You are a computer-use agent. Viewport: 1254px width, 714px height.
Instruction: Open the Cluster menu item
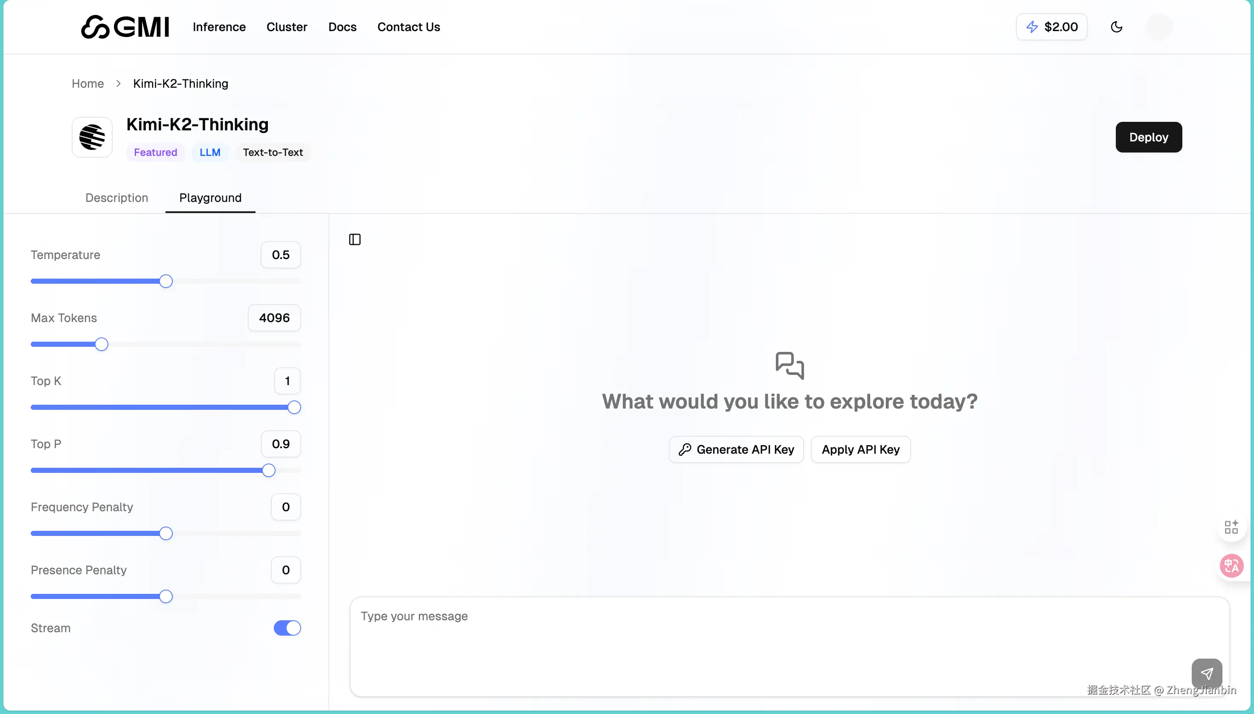coord(287,27)
